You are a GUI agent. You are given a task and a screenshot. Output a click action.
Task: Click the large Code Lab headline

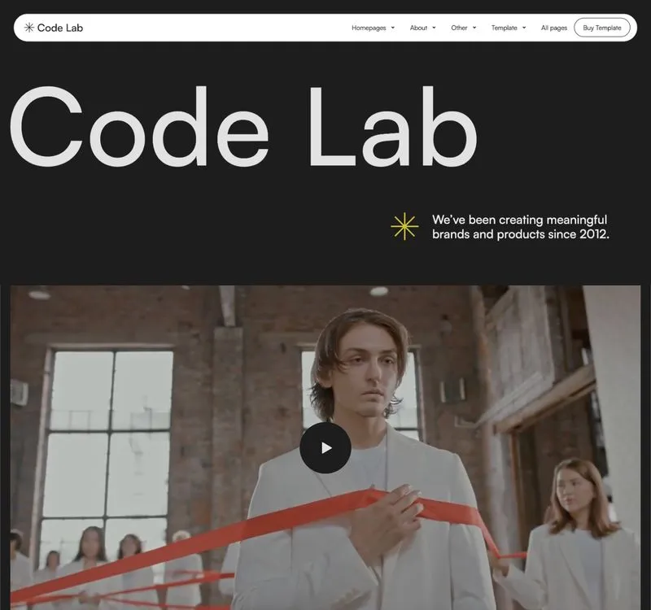[x=243, y=127]
